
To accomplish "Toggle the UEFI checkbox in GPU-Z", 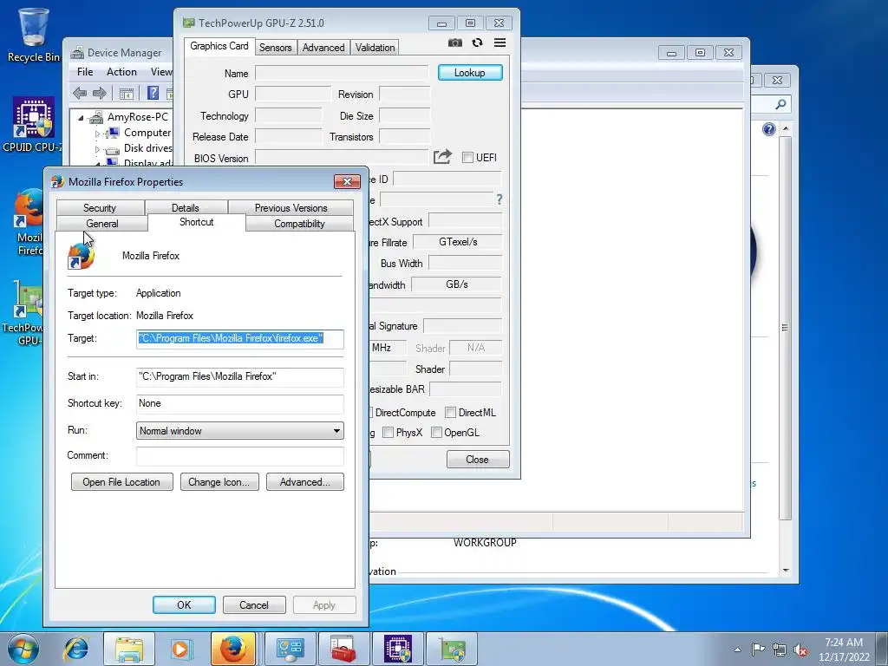I will [x=467, y=158].
